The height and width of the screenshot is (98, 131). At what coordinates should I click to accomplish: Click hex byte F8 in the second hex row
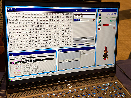pyautogui.click(x=19, y=17)
